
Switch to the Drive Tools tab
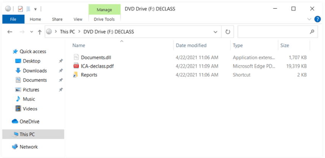point(104,19)
